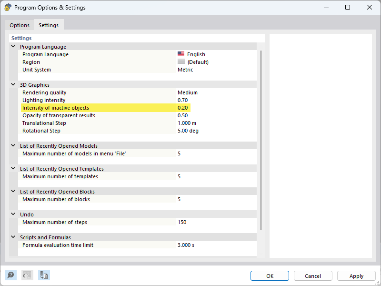
Task: Switch to the Options tab
Action: pyautogui.click(x=20, y=25)
